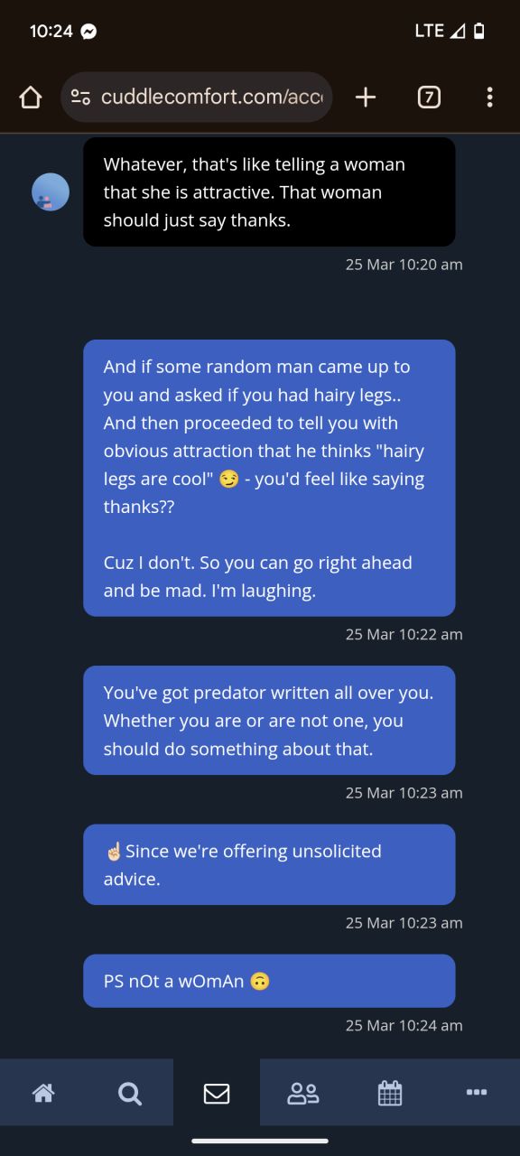The width and height of the screenshot is (520, 1156).
Task: Tap the browser home icon
Action: (x=30, y=98)
